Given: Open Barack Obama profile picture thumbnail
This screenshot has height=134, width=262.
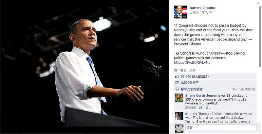Looking at the screenshot, I should (180, 12).
